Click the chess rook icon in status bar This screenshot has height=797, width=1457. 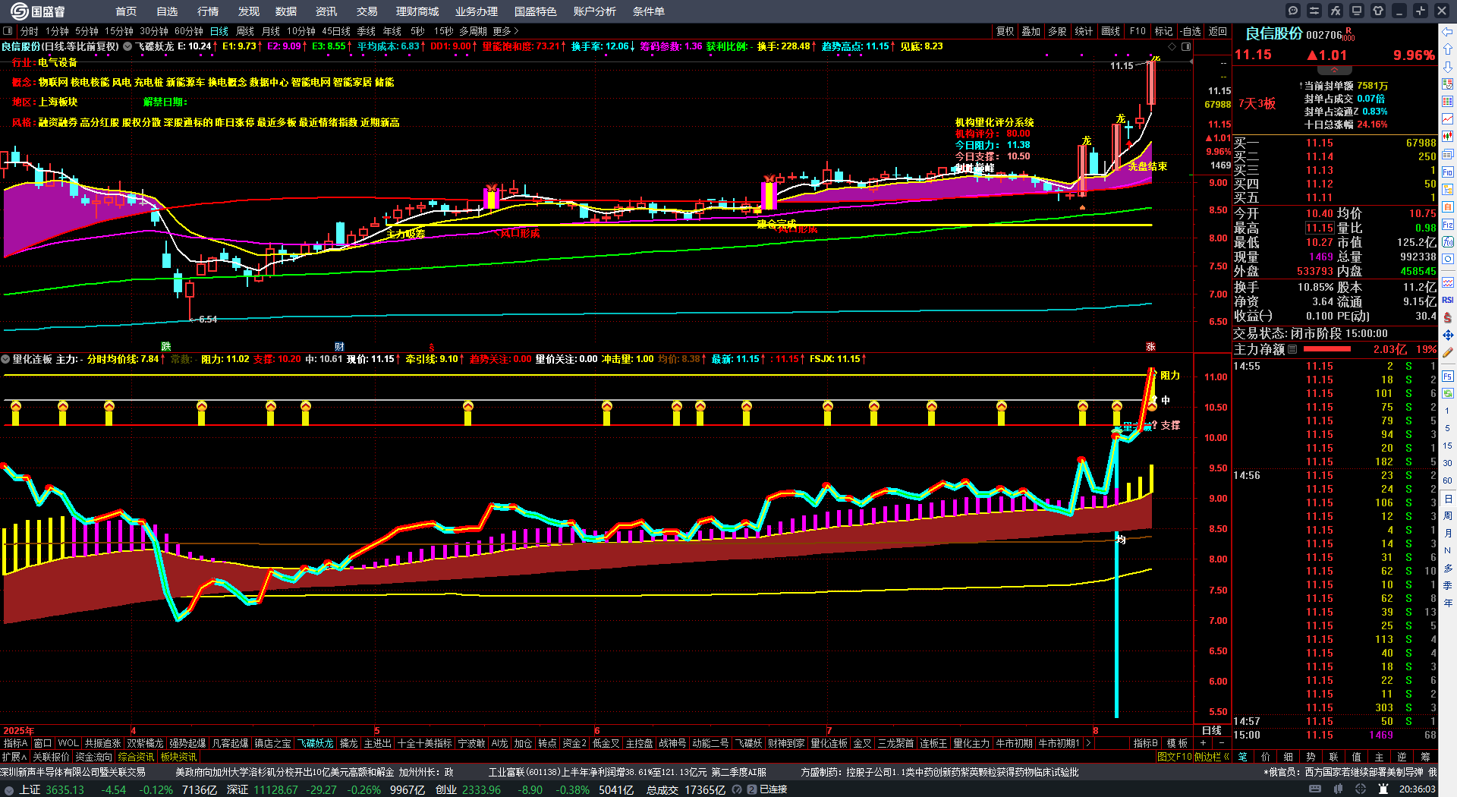point(1383,789)
